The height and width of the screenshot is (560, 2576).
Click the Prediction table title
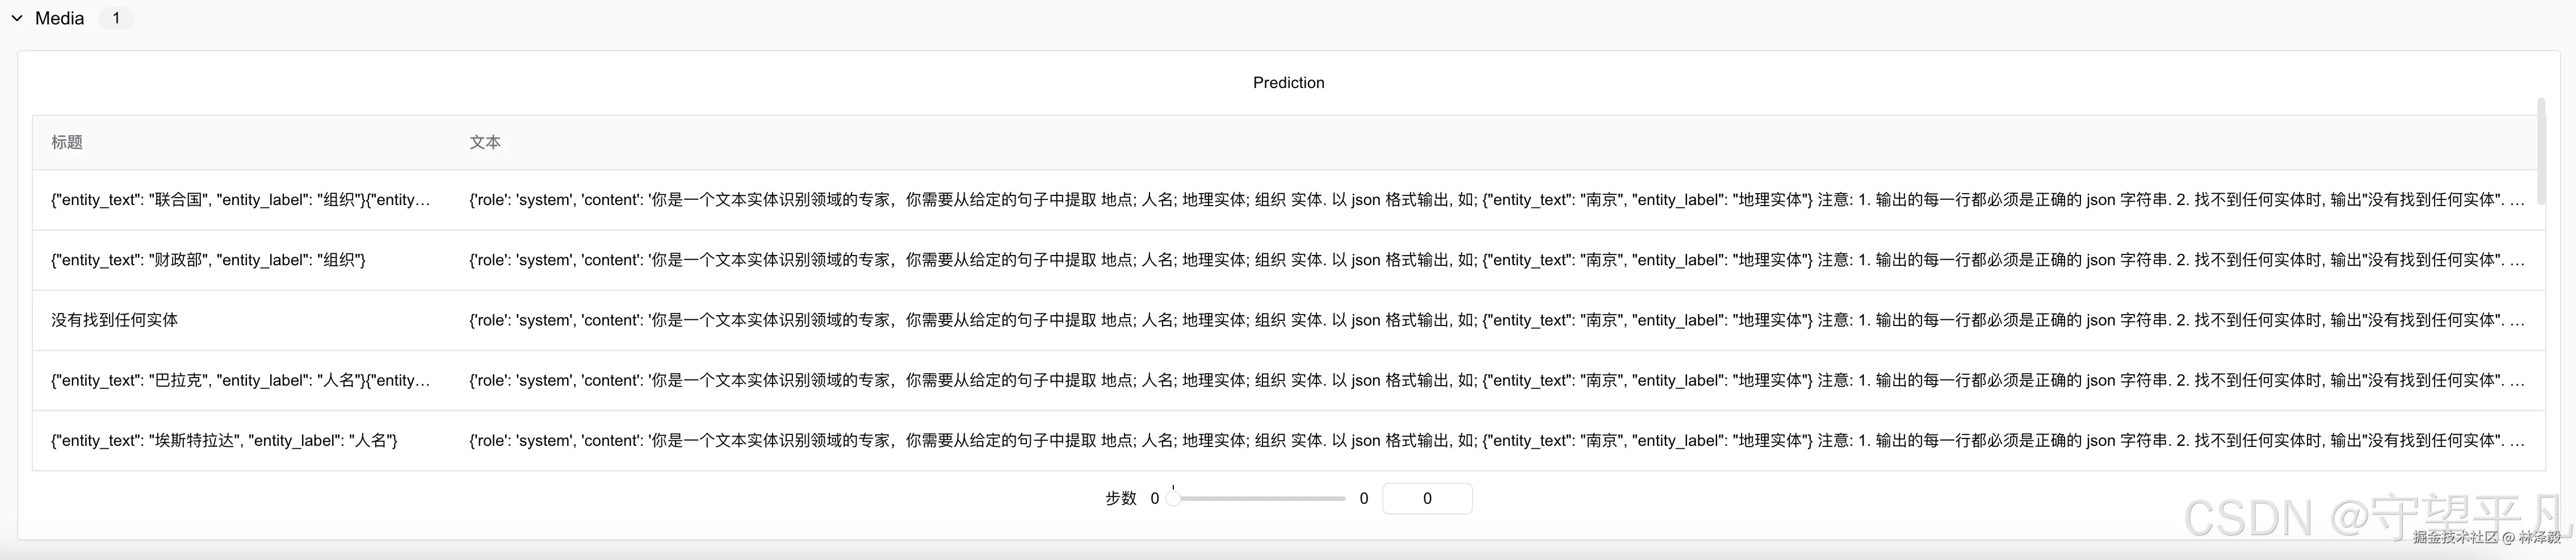1288,83
